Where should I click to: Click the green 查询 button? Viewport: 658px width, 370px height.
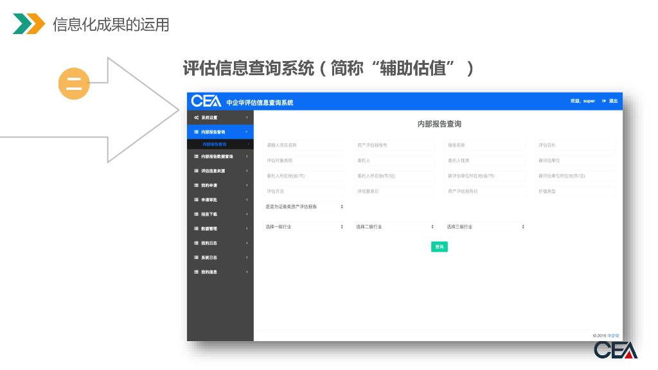(440, 247)
